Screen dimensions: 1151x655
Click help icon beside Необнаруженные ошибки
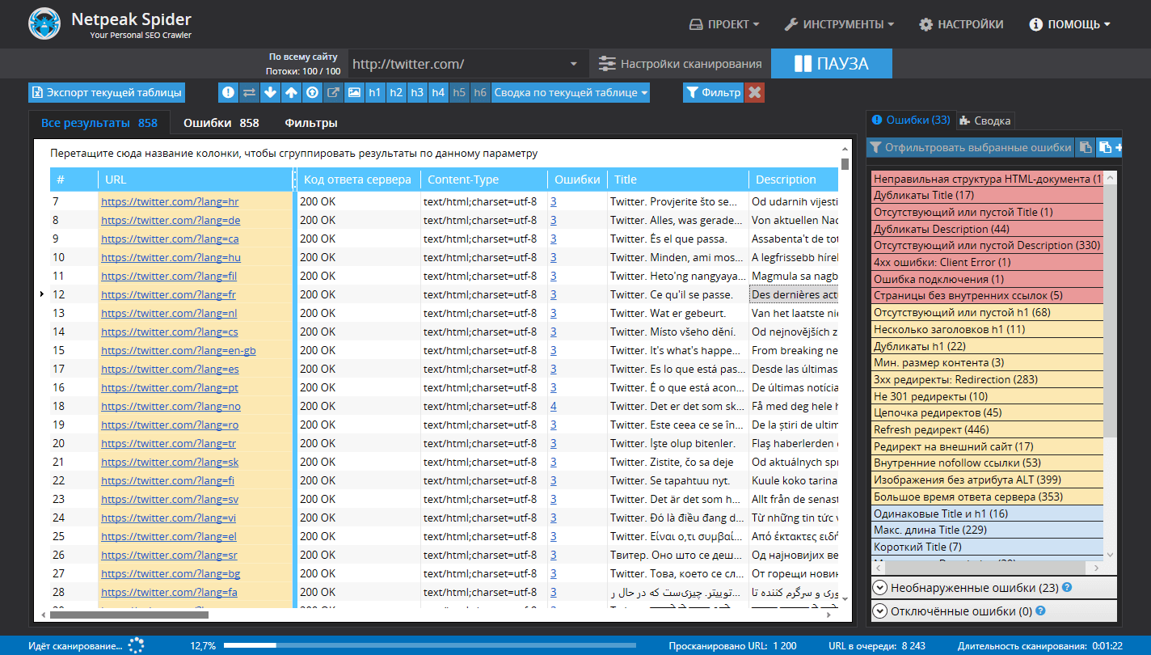(1068, 587)
